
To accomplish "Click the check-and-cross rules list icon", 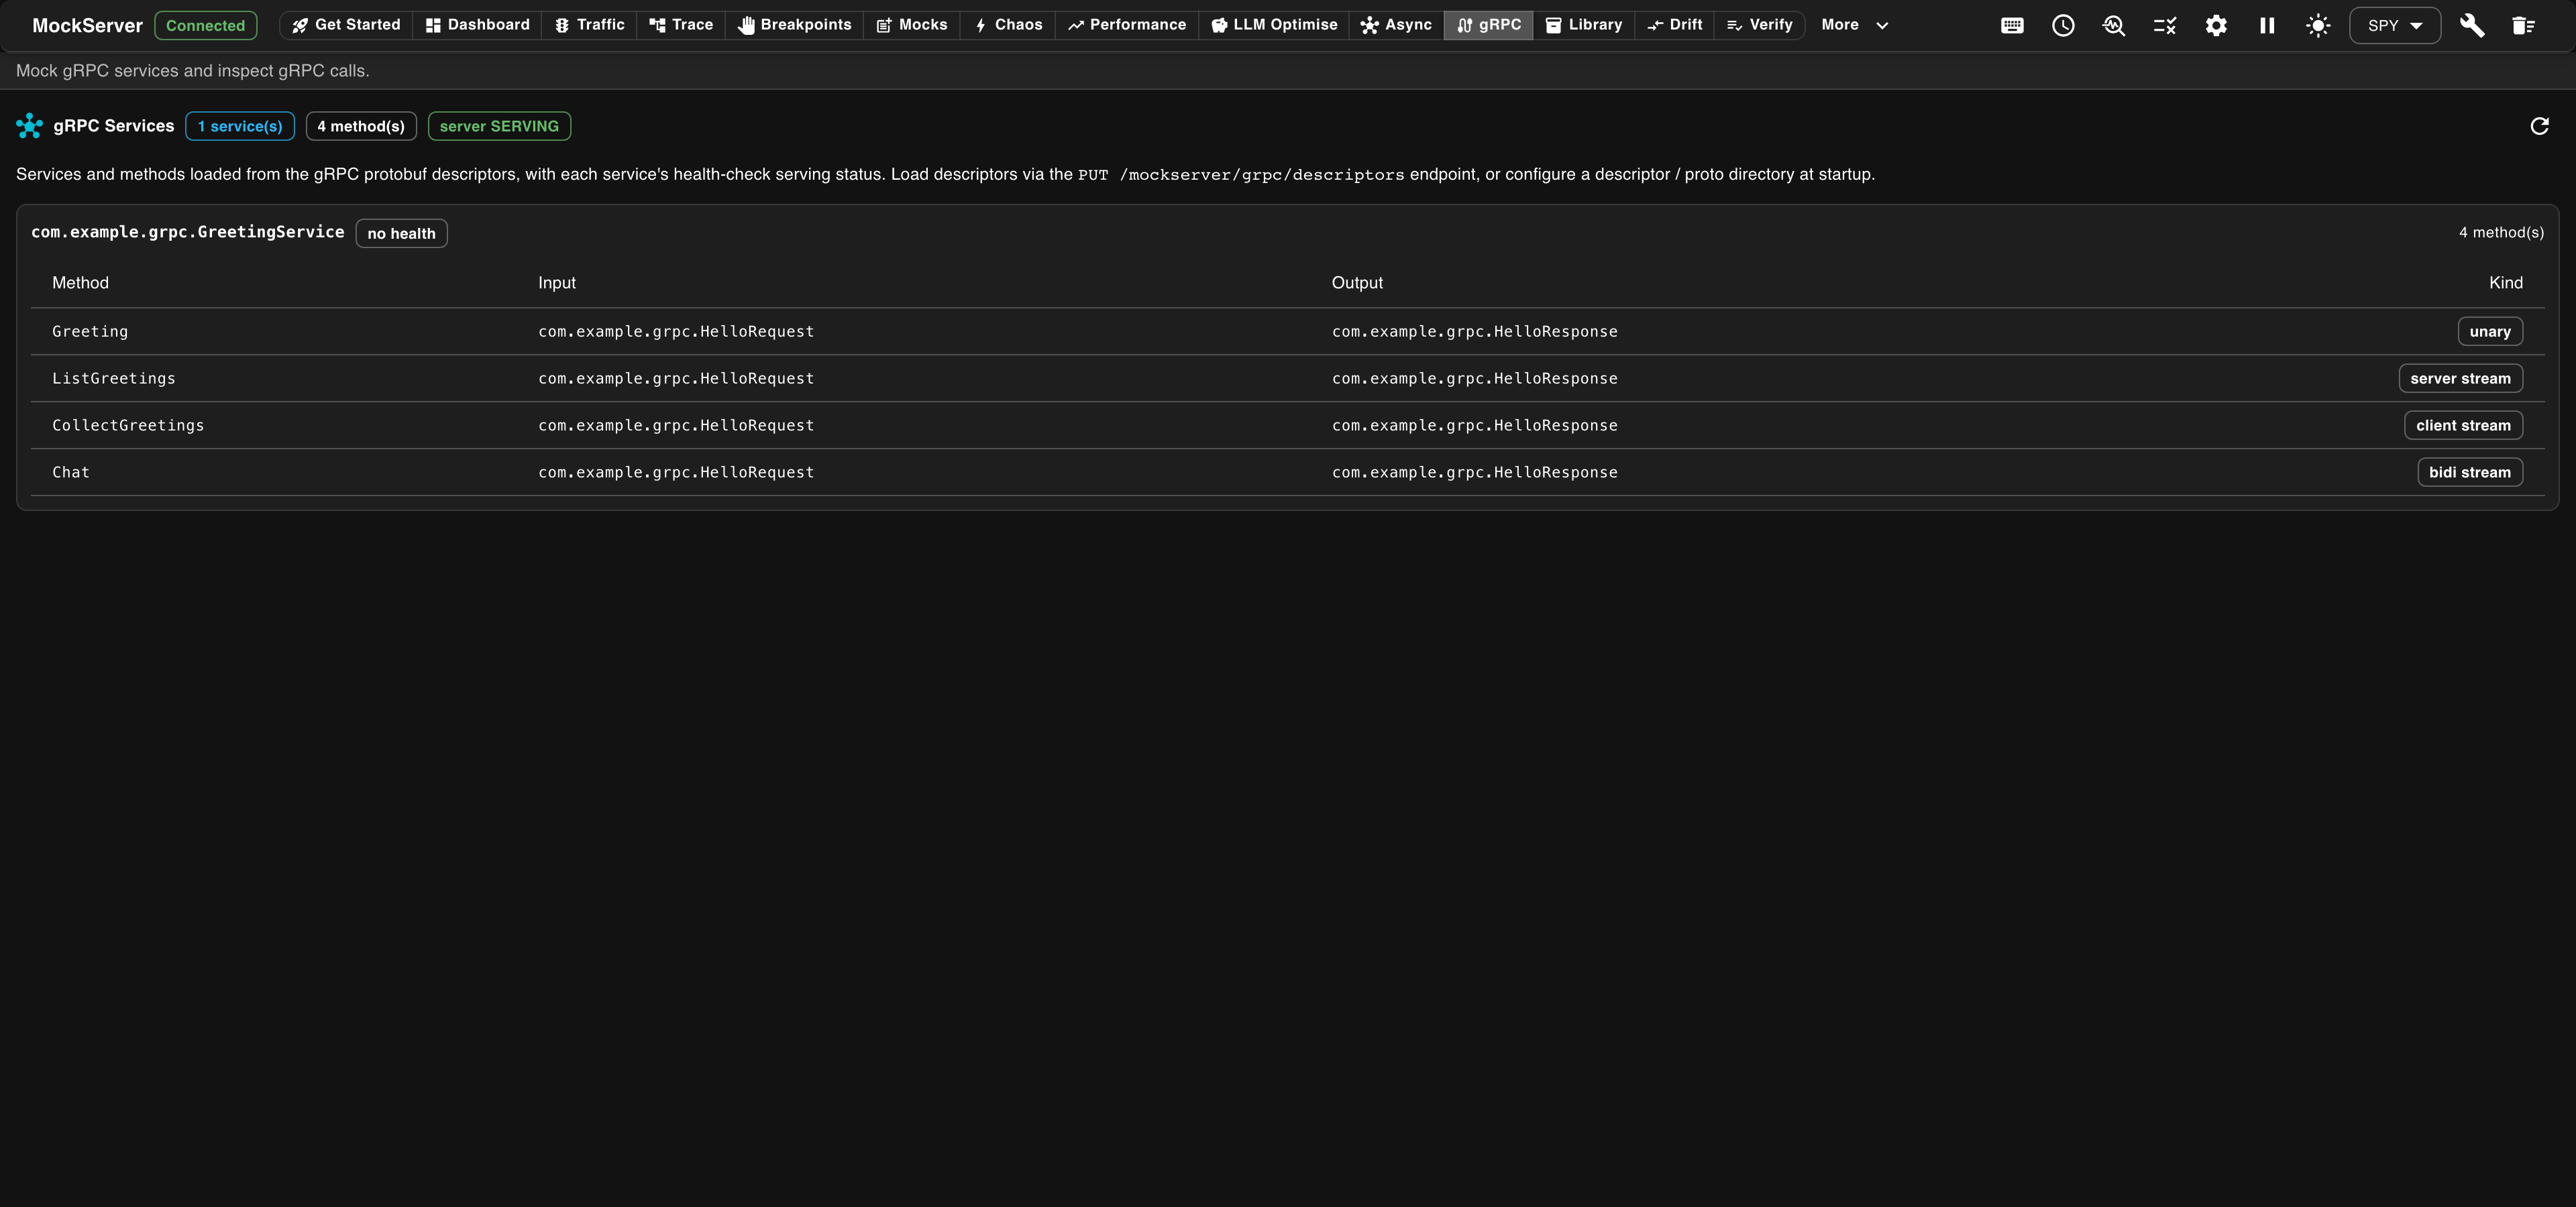I will click(2165, 25).
